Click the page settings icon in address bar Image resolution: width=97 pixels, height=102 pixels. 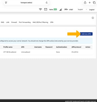6,3
